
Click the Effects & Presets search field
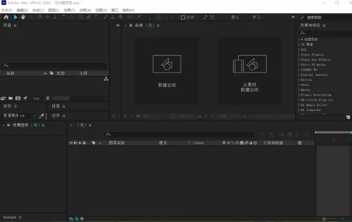coord(325,33)
